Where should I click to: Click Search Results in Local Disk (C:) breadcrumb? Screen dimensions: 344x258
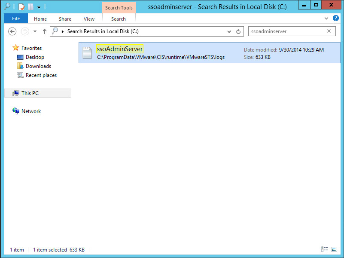[103, 31]
